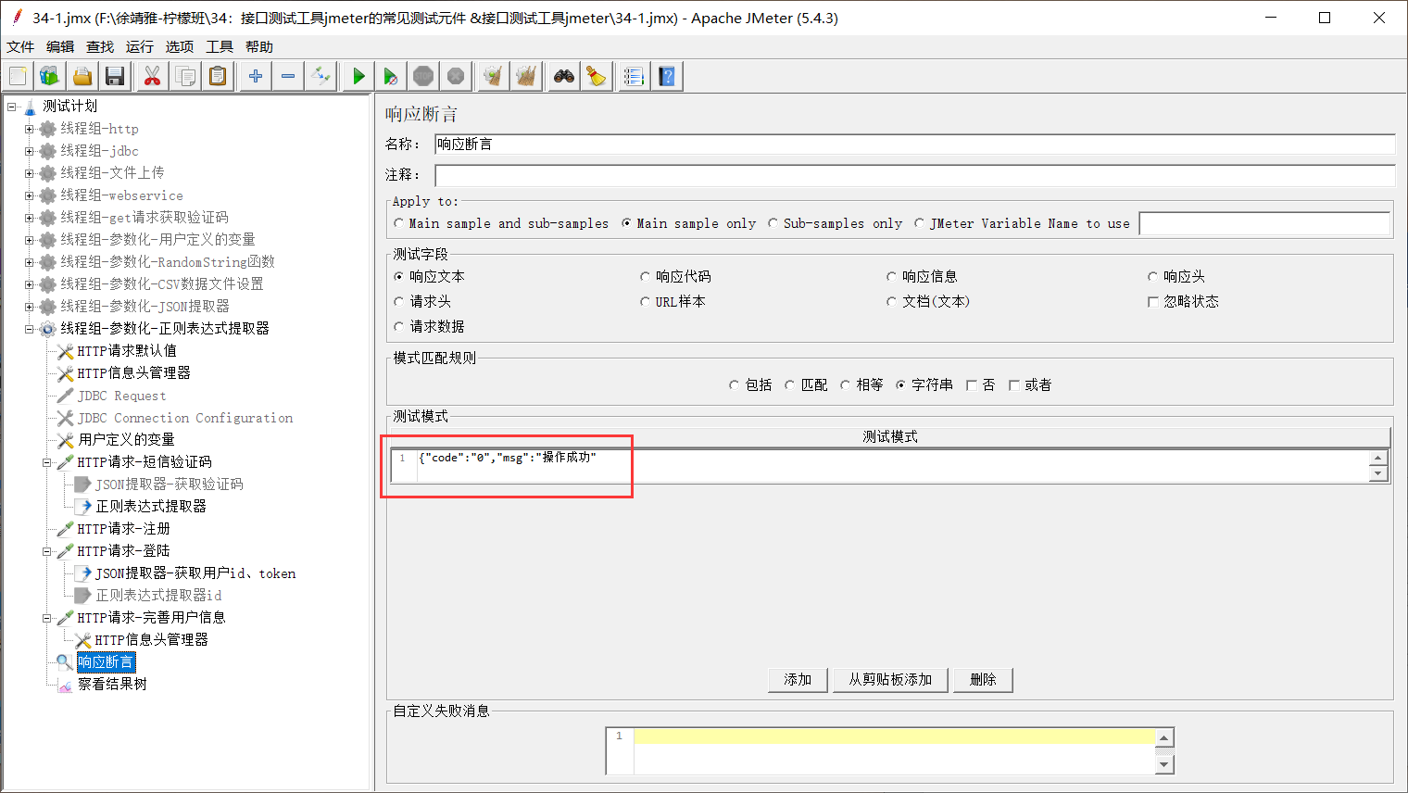Click the Copy toolbar icon
This screenshot has width=1408, height=793.
click(185, 76)
